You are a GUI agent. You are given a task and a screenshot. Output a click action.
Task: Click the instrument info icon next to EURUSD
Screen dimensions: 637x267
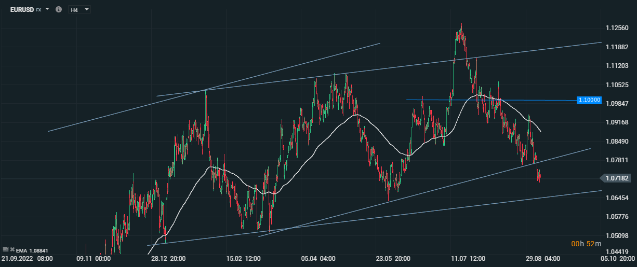tap(58, 9)
